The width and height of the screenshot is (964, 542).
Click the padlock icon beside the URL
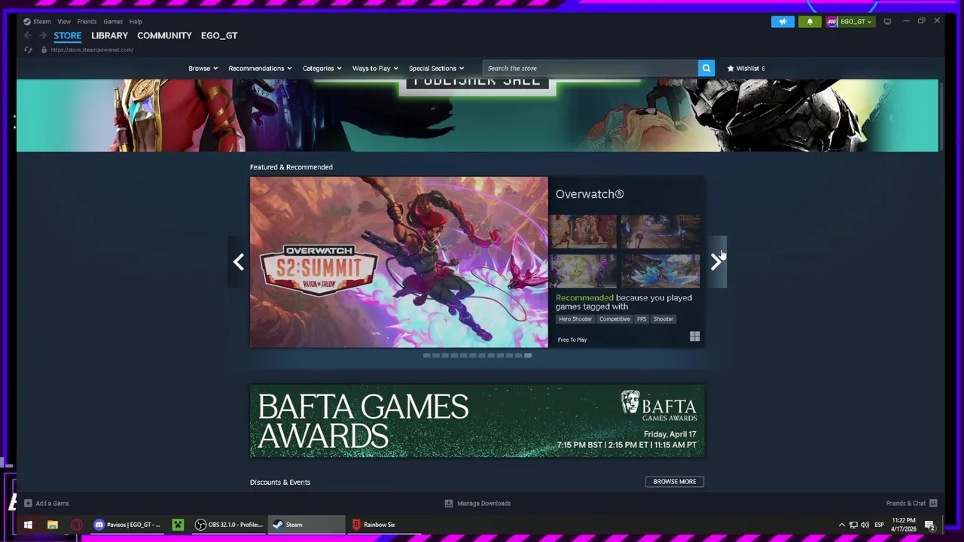tap(44, 50)
